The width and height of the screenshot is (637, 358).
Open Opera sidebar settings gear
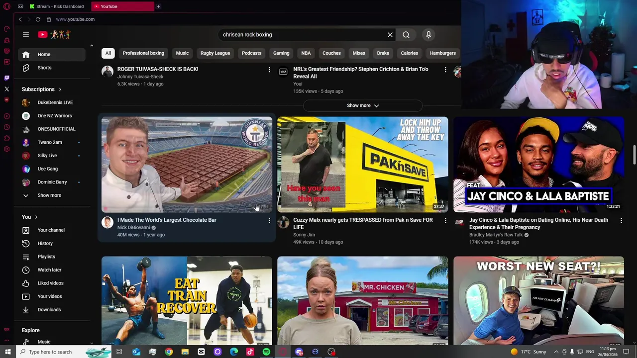6,149
